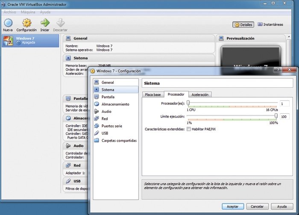Switch to the Placa base tab
The width and height of the screenshot is (299, 215).
point(153,95)
